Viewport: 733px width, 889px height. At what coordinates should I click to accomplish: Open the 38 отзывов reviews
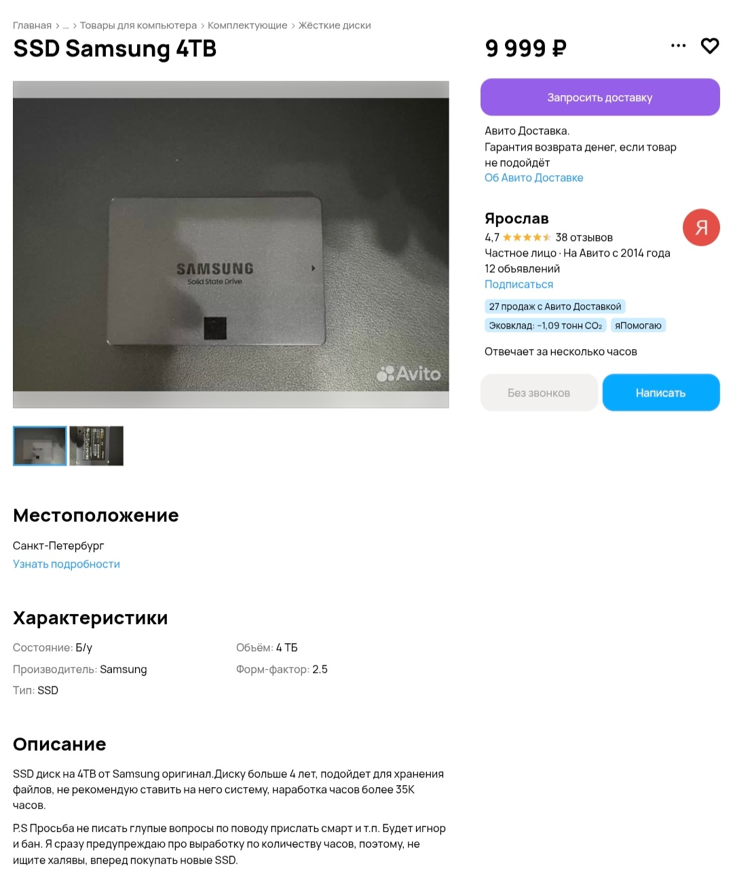pos(584,237)
